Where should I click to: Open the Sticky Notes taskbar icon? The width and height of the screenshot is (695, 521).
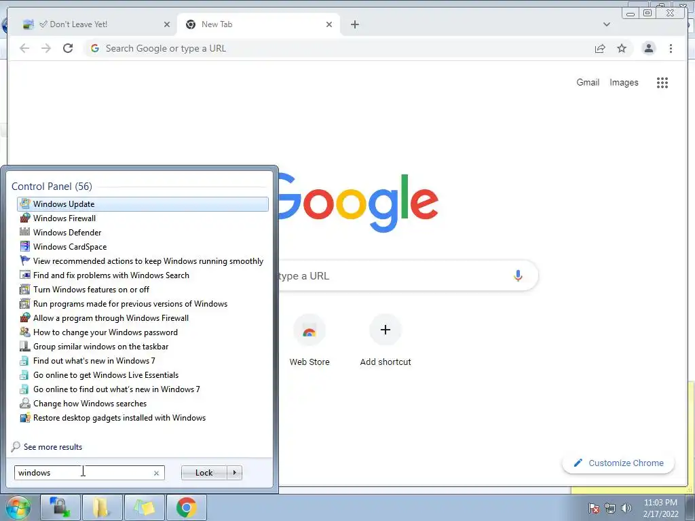144,507
